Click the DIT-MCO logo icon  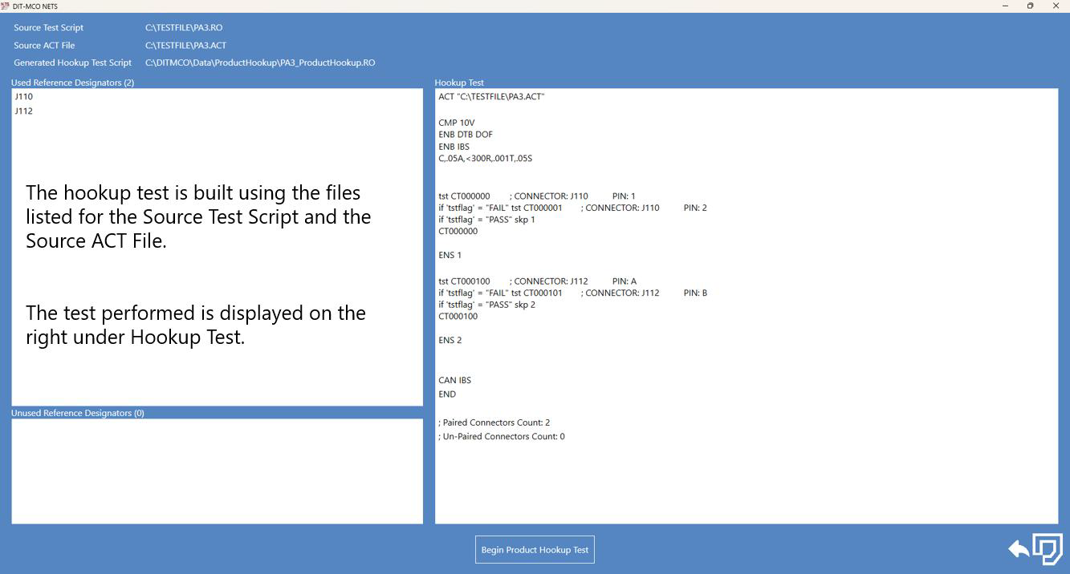[x=1048, y=549]
